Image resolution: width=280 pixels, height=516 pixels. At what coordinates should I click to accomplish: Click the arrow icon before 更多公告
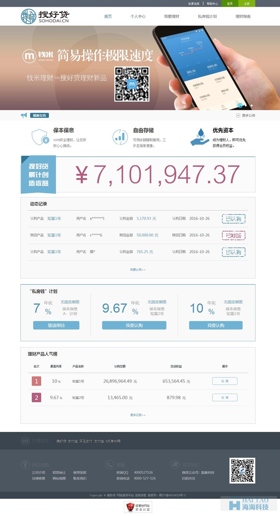point(238,115)
